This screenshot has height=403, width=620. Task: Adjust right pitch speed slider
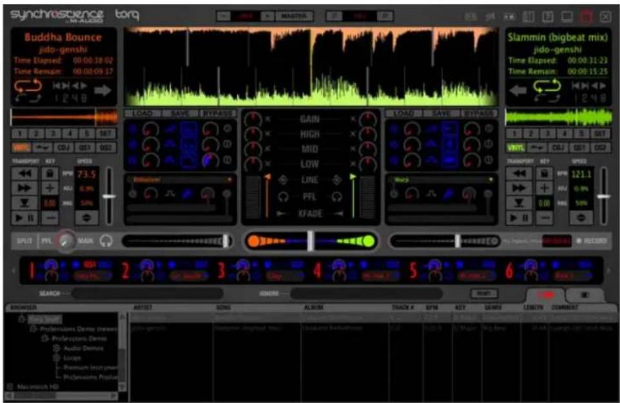[603, 196]
